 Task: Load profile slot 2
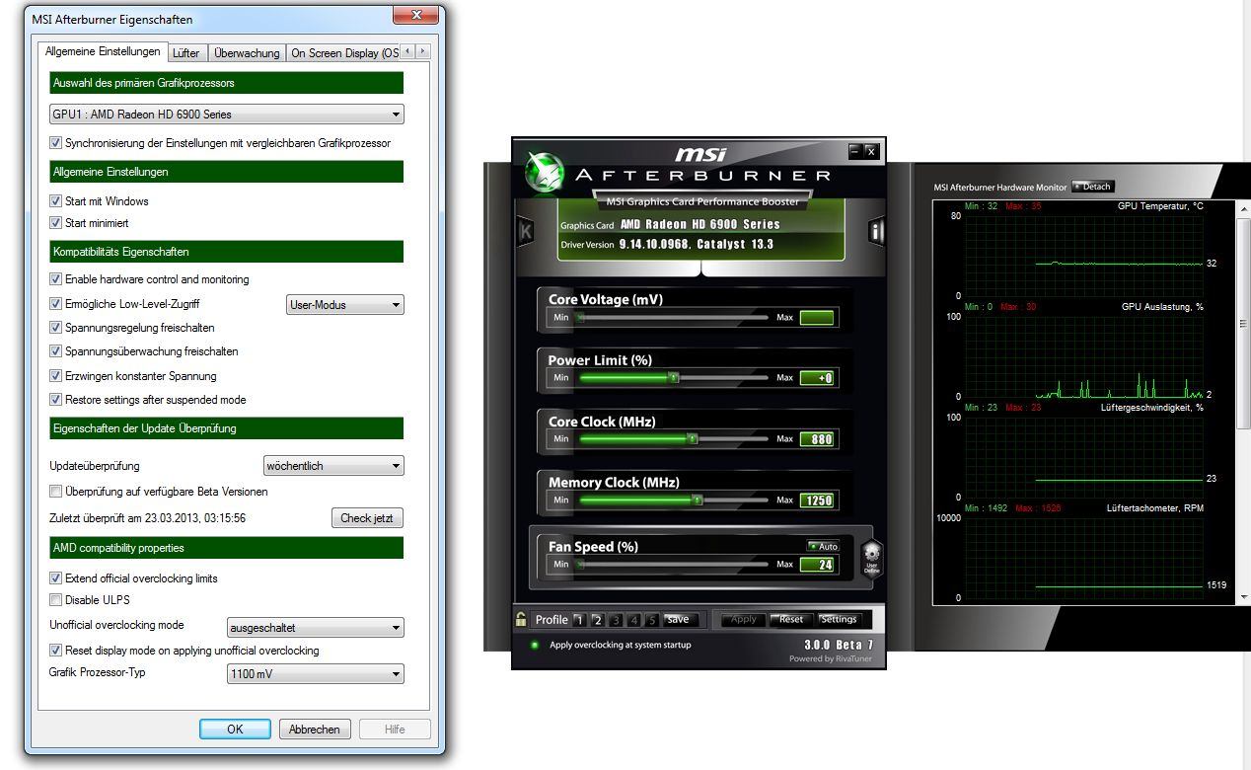pos(598,620)
